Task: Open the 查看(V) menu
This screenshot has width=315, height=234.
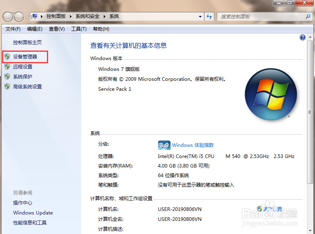Action: click(56, 29)
